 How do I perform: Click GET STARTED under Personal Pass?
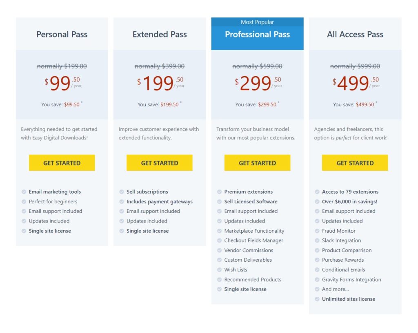62,163
